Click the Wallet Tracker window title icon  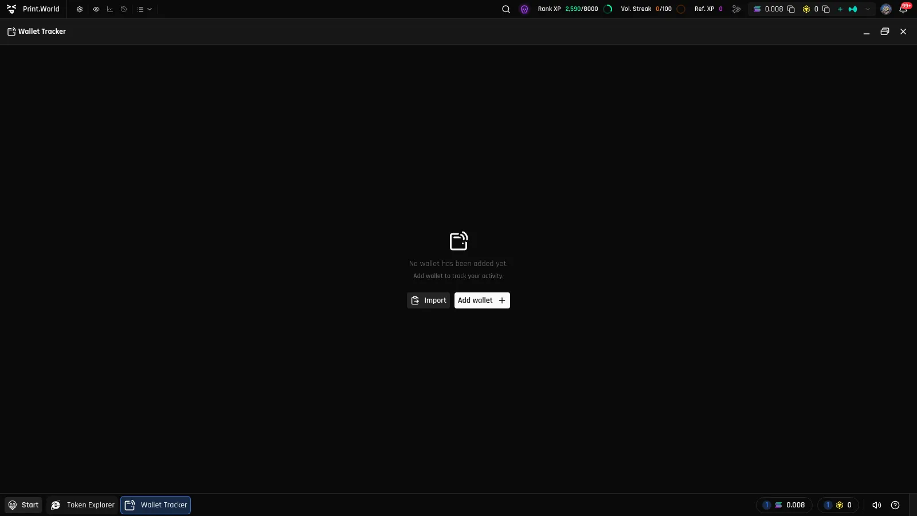point(11,32)
